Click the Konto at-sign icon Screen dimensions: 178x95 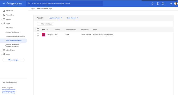point(4,54)
